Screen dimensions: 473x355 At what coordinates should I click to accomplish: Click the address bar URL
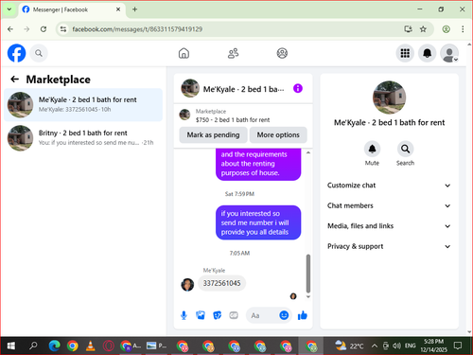137,29
